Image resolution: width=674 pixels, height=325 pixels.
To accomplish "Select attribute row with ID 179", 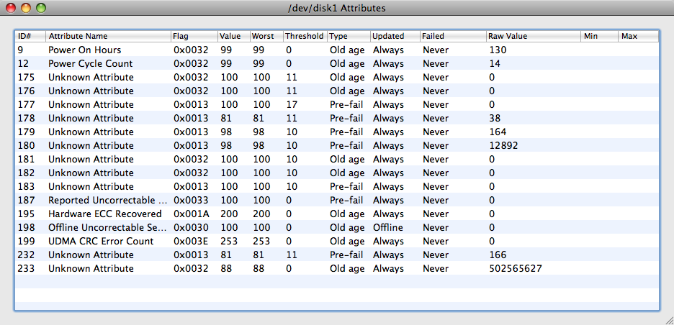I will (337, 132).
